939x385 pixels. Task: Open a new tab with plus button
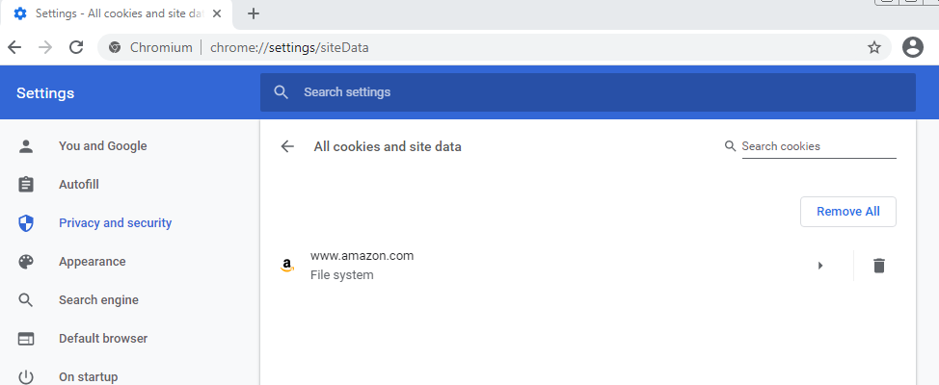click(x=254, y=13)
